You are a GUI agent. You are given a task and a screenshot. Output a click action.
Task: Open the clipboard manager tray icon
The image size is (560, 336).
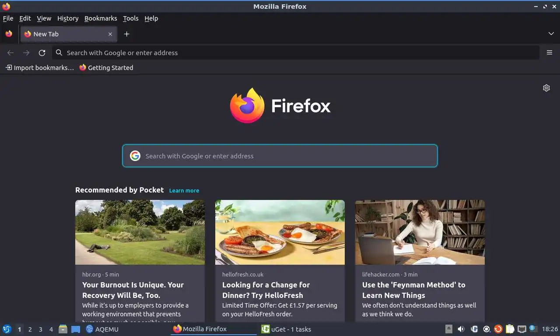coord(510,329)
